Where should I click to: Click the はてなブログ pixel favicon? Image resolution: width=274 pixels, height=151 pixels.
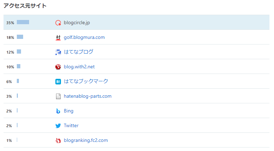58,52
